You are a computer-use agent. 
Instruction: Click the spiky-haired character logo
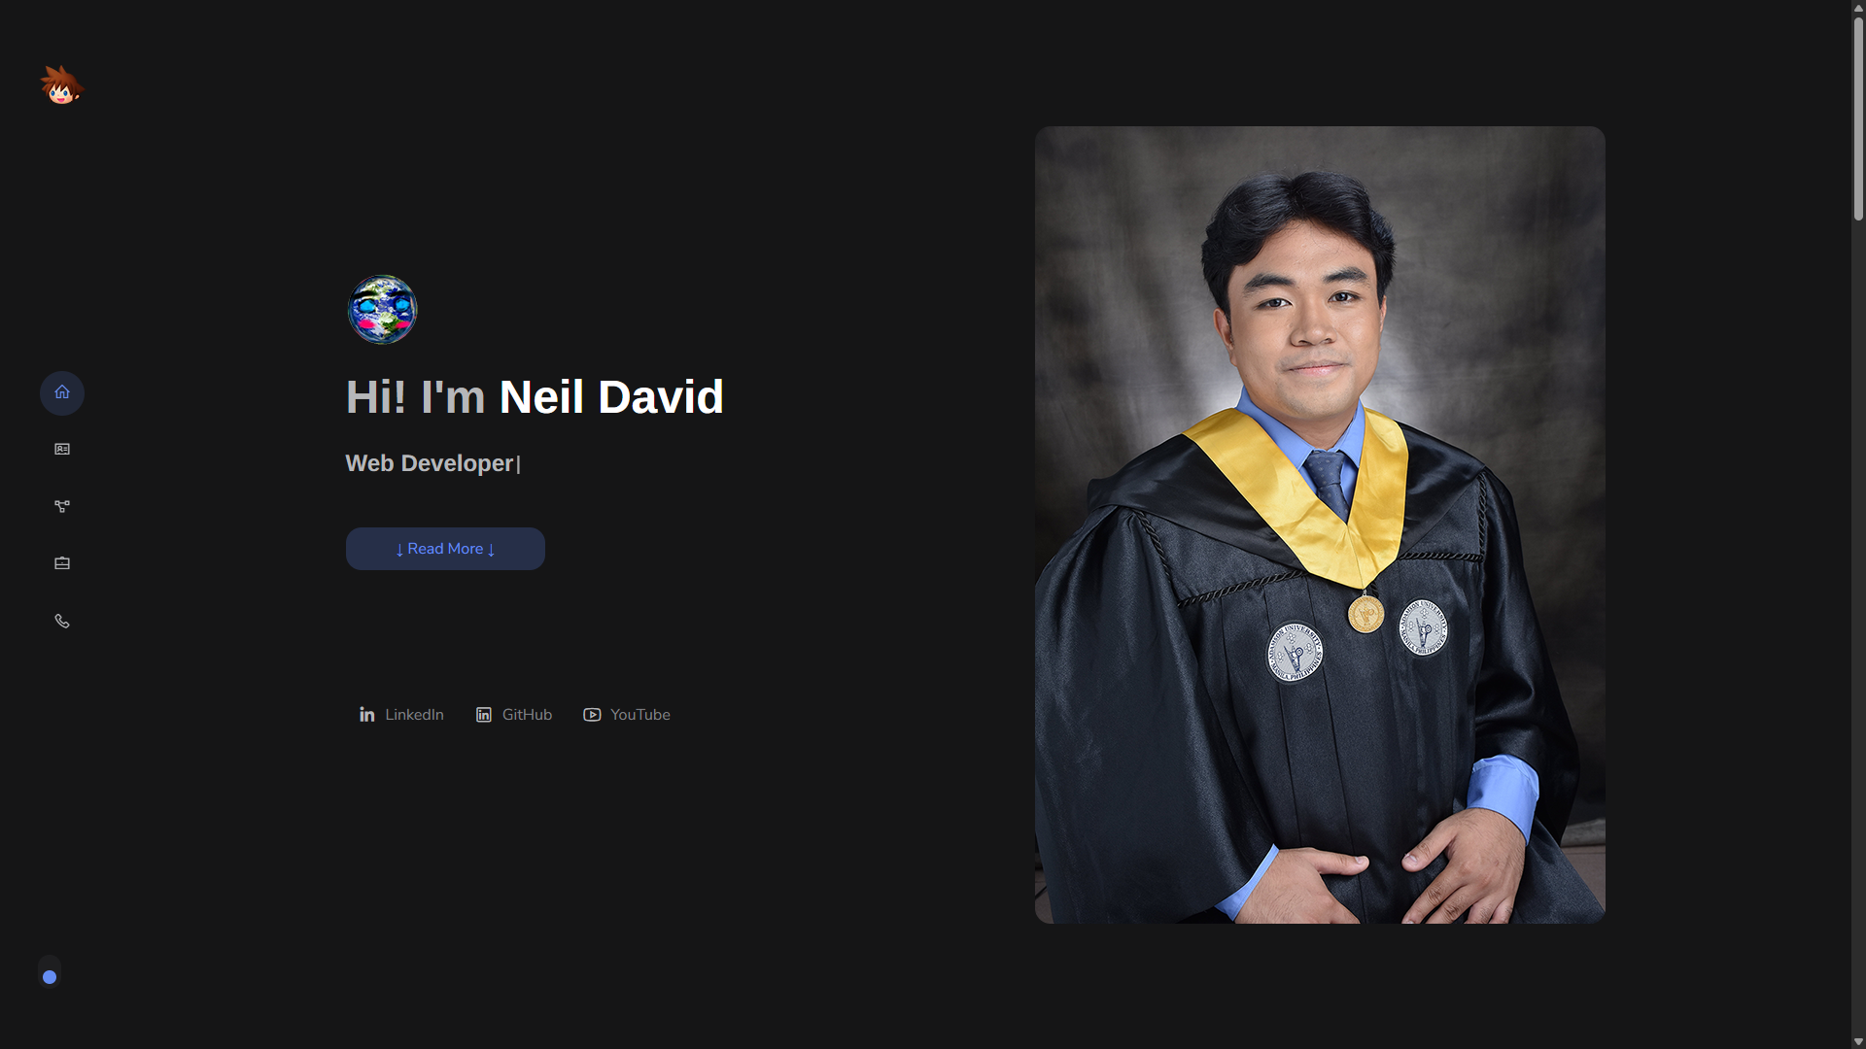[62, 85]
